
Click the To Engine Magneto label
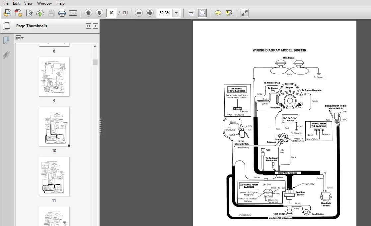pos(312,90)
